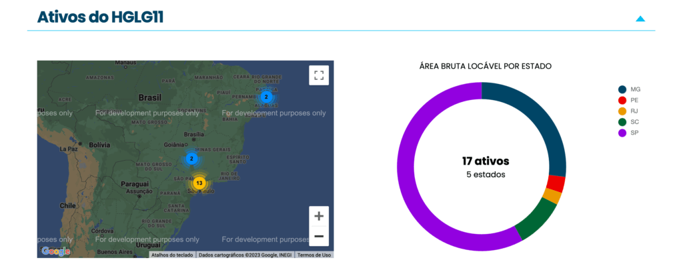Screen dimensions: 683x278
Task: Toggle RJ legend entry in chart
Action: (x=629, y=111)
